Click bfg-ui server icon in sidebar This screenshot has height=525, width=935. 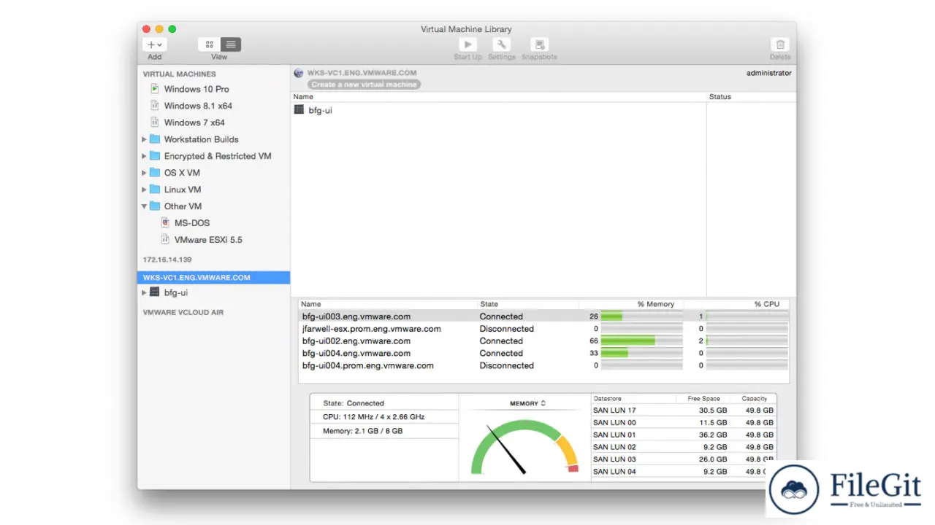point(154,292)
